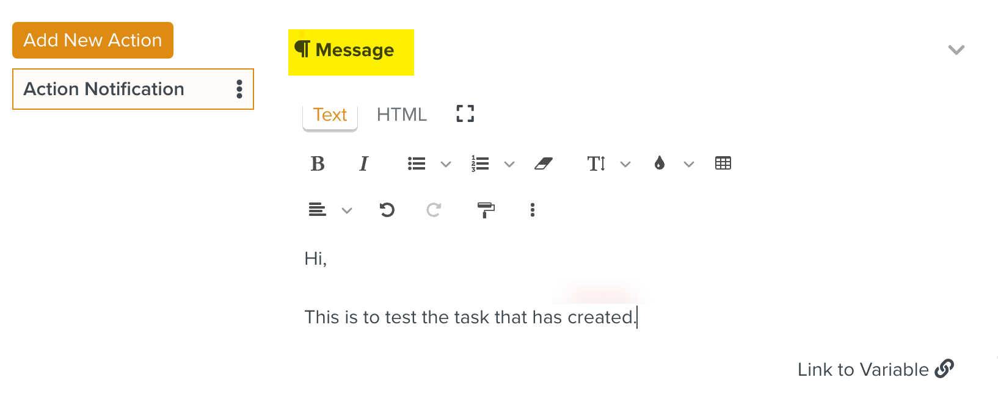This screenshot has height=416, width=998.
Task: Apply bold formatting in the editor
Action: pos(317,163)
